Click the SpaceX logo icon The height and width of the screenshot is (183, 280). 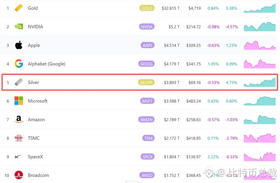(19, 157)
